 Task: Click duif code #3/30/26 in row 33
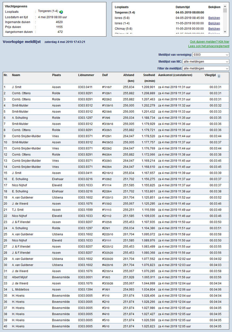coord(108,284)
